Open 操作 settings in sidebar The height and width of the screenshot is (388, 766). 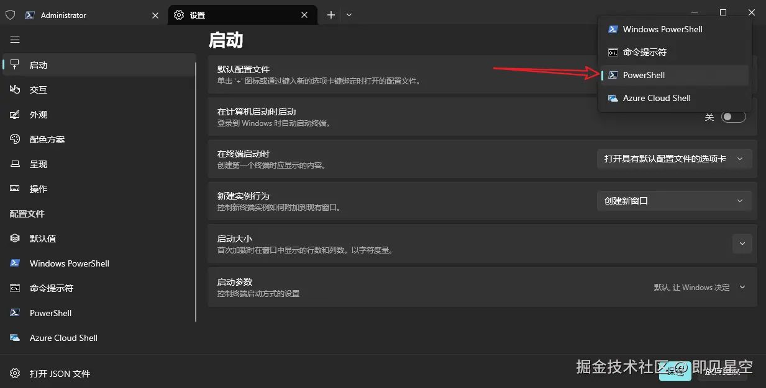point(99,189)
